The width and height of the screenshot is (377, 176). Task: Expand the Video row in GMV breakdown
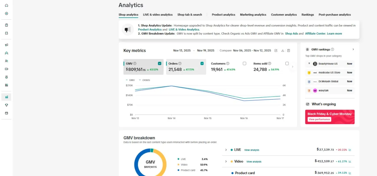click(x=226, y=161)
